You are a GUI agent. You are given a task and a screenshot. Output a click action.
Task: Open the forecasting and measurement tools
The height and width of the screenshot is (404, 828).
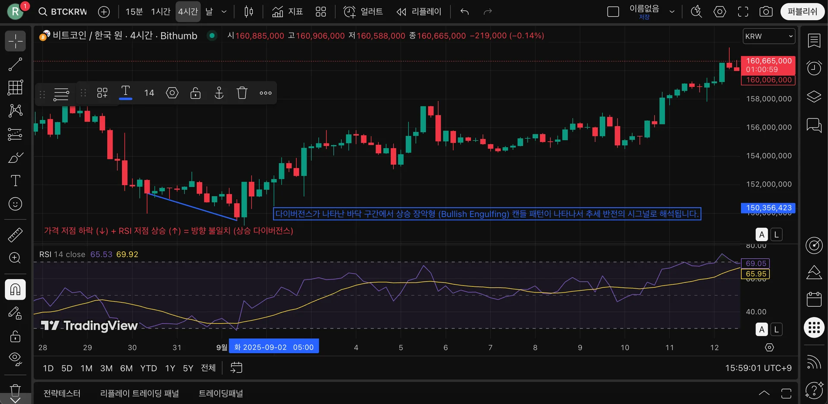[x=16, y=134]
